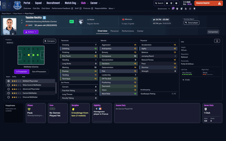Expand the More menu
Image resolution: width=226 pixels, height=141 pixels.
(112, 8)
